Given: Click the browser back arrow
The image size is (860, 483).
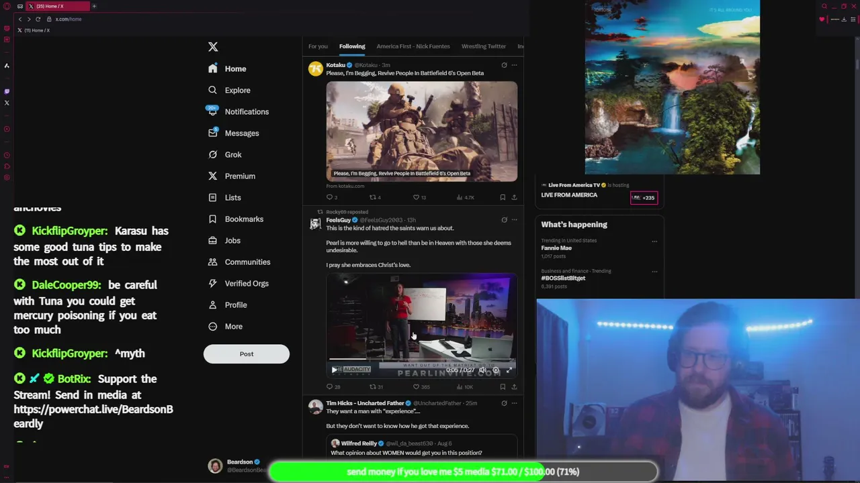Looking at the screenshot, I should click(x=20, y=19).
